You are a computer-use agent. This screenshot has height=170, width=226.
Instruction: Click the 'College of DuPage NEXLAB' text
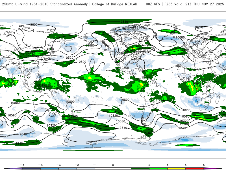[115, 4]
